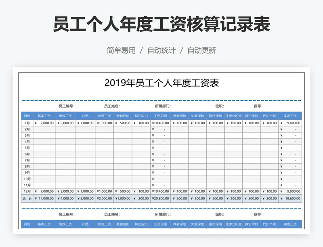This screenshot has width=323, height=247.
Task: Select 代扣个税 header in the upper table
Action: [x=269, y=116]
